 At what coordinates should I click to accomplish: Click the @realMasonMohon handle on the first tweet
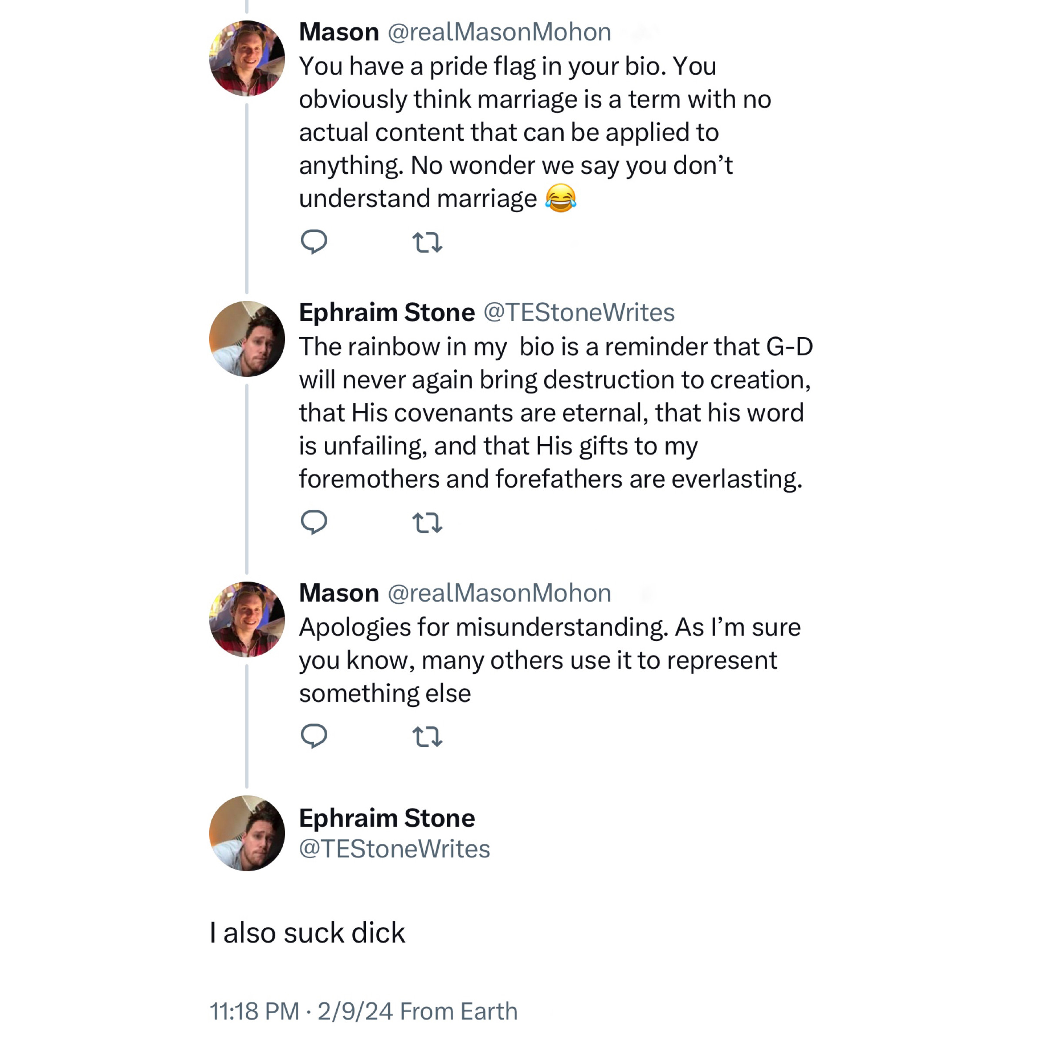pos(499,33)
